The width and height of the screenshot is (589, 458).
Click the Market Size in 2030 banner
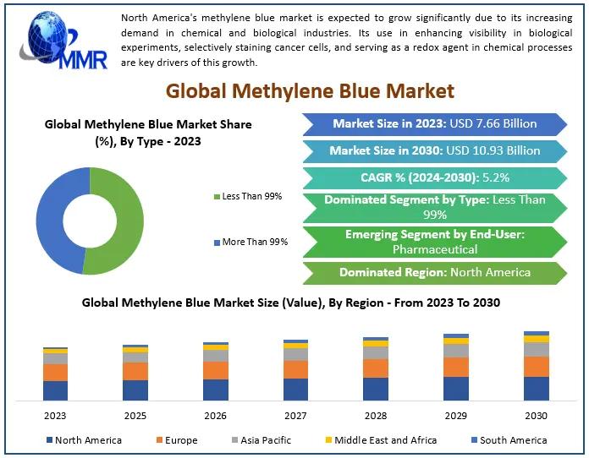point(435,151)
